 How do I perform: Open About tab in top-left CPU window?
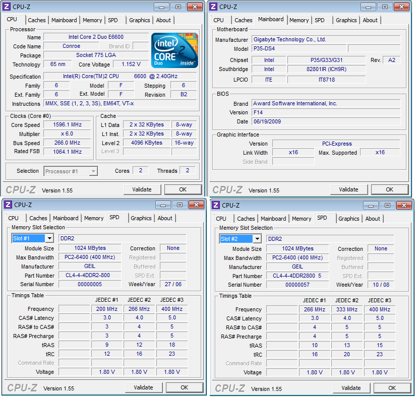tap(163, 20)
